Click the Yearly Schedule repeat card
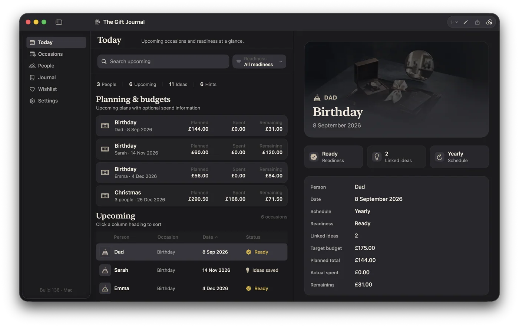 [459, 157]
